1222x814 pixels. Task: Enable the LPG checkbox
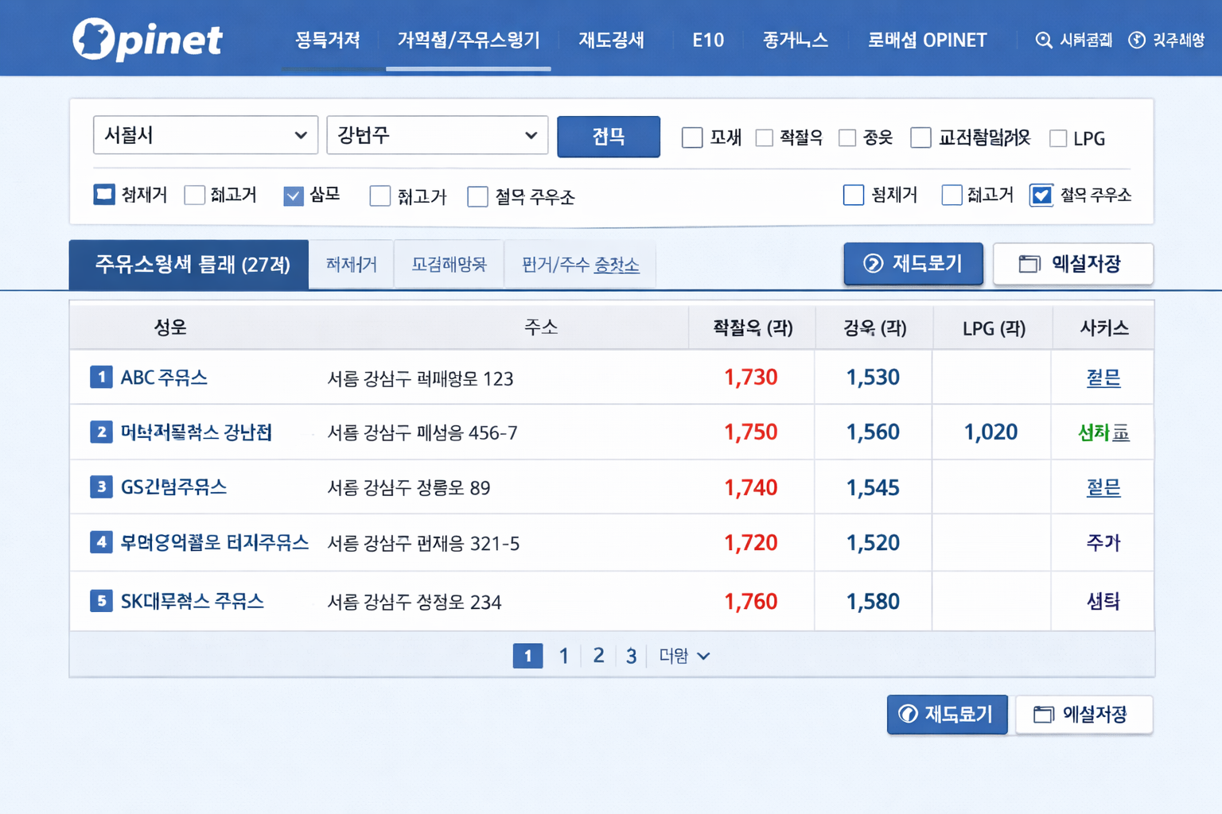click(x=1058, y=138)
